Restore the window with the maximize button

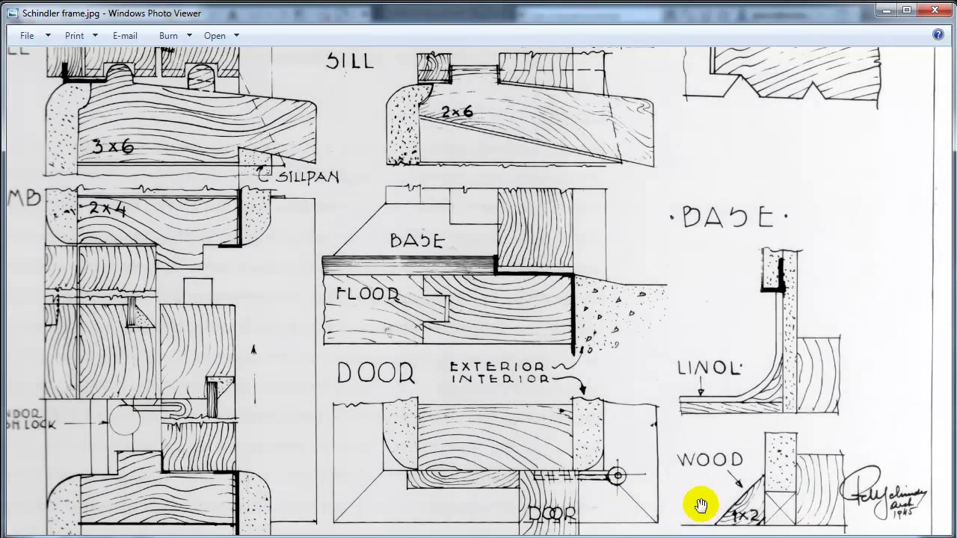[x=906, y=10]
